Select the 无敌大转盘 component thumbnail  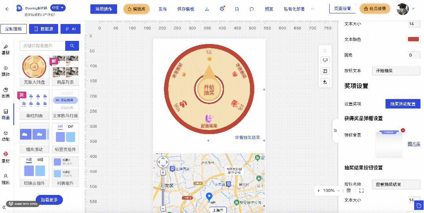(x=34, y=71)
